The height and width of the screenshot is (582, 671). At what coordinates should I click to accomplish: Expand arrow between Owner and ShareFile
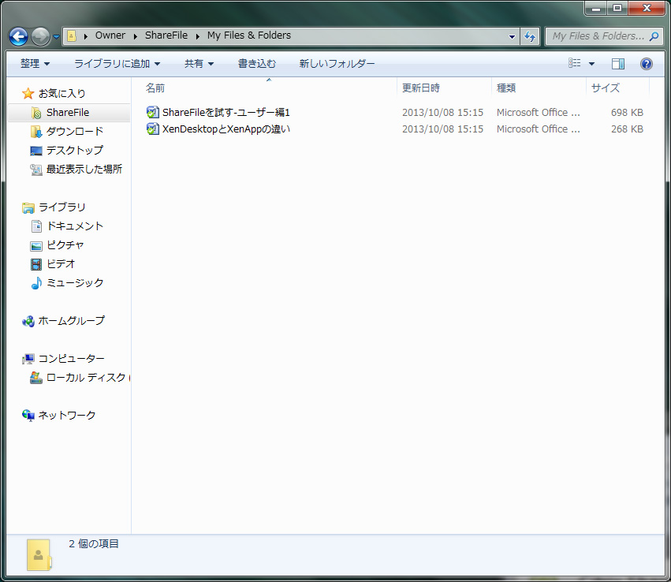click(x=136, y=36)
